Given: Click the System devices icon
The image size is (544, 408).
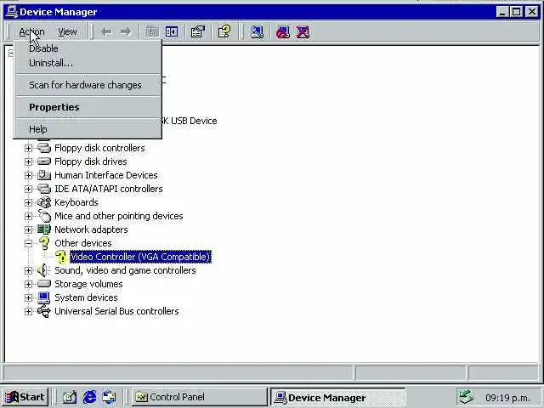Looking at the screenshot, I should coord(44,297).
